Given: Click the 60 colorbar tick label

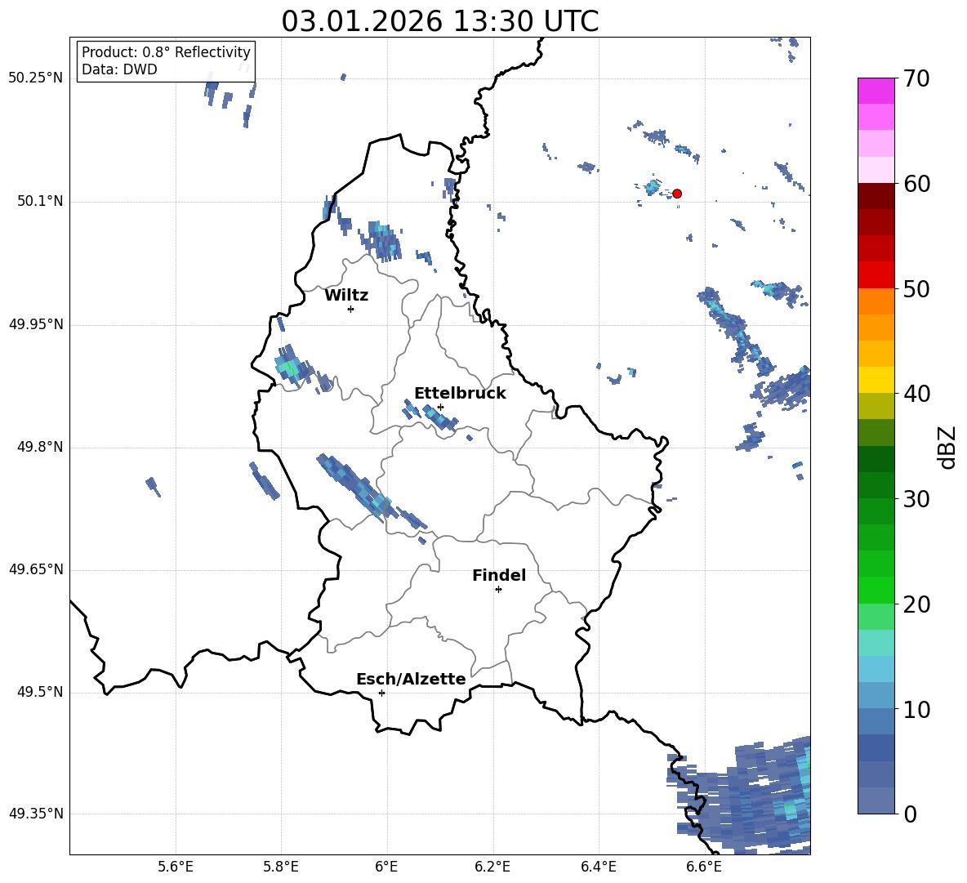Looking at the screenshot, I should click(x=916, y=184).
